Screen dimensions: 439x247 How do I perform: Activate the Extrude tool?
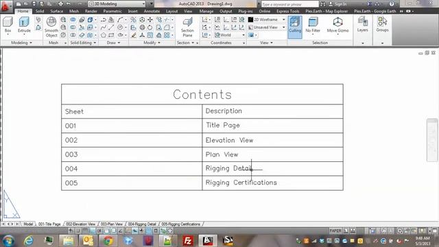(24, 25)
